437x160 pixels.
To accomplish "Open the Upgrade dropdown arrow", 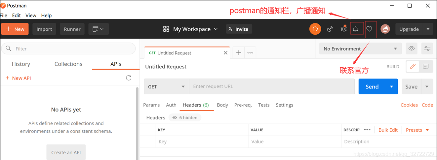I will 428,29.
